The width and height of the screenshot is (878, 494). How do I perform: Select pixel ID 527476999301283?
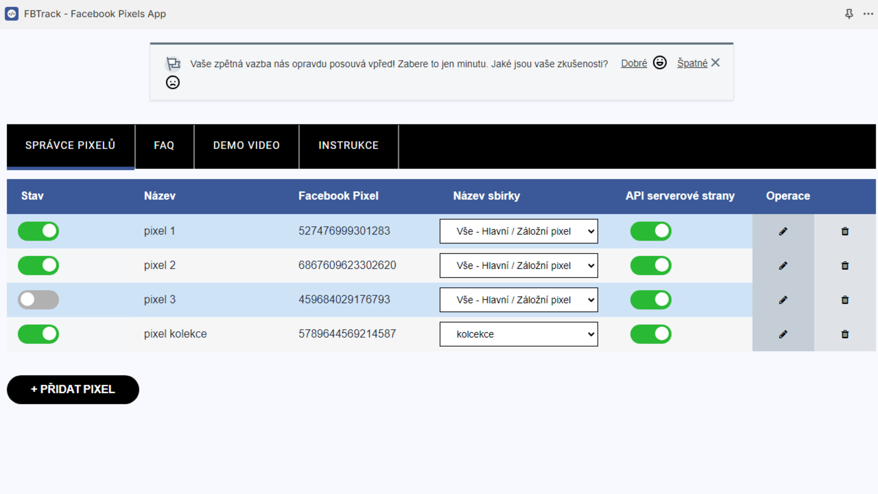pos(344,231)
